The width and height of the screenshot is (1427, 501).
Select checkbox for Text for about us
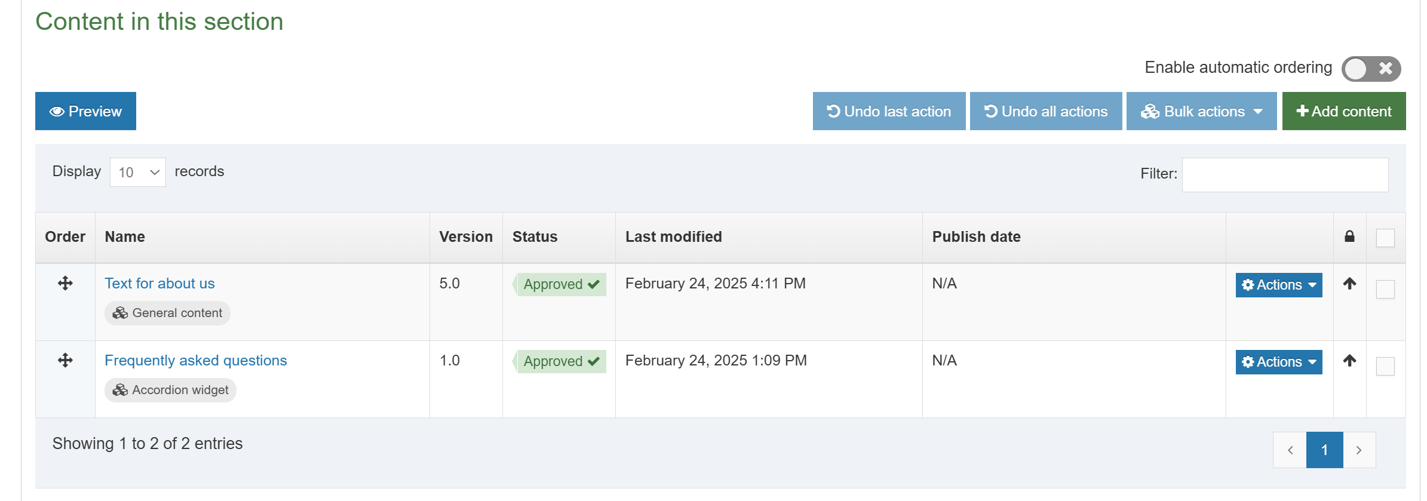point(1385,290)
